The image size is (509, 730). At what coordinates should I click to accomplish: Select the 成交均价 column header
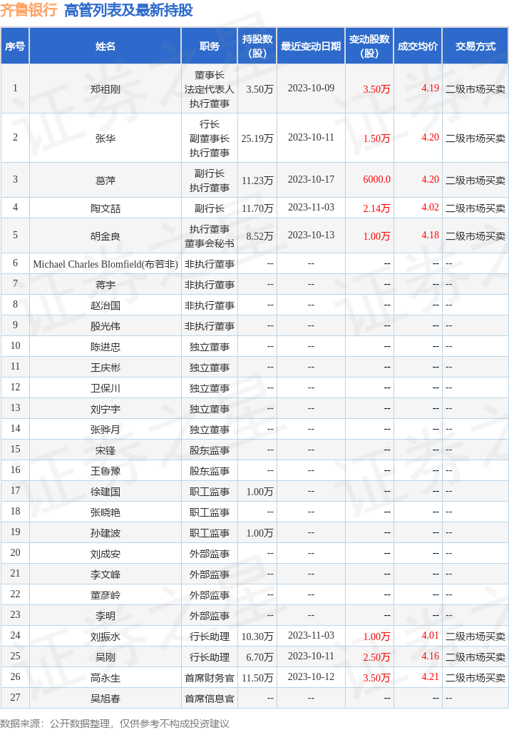point(418,46)
